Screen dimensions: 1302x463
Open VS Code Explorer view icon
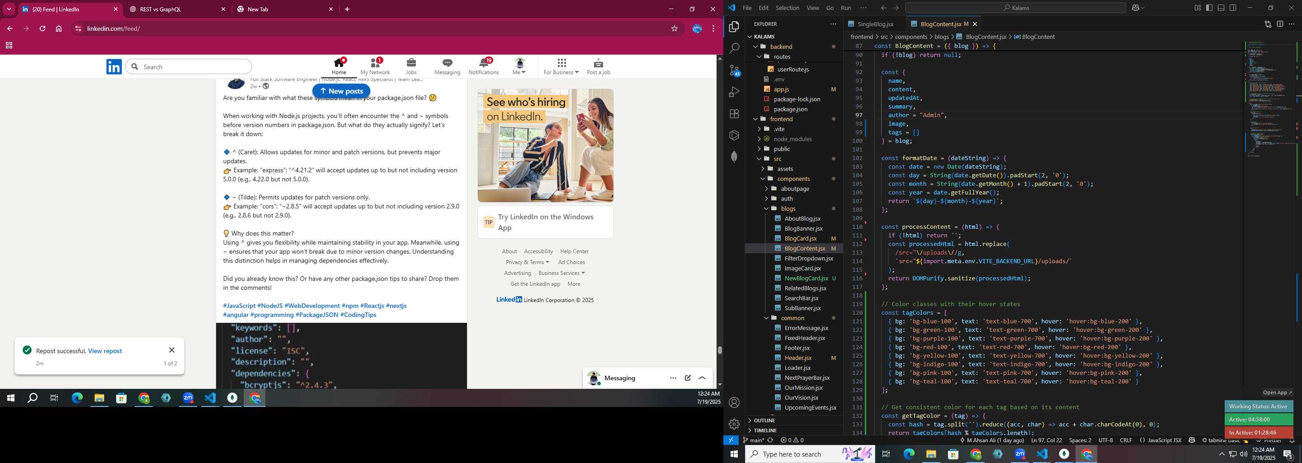pos(734,27)
